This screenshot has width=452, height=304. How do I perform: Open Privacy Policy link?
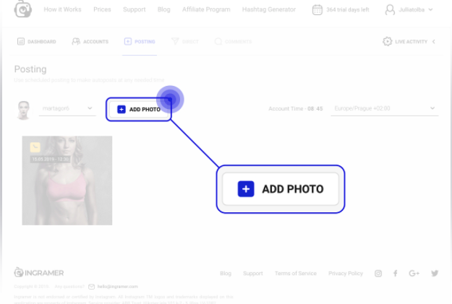(346, 273)
